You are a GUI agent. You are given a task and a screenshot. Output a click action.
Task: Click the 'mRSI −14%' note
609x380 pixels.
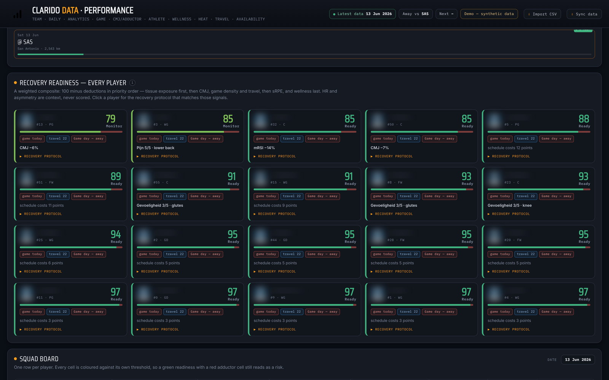point(264,148)
